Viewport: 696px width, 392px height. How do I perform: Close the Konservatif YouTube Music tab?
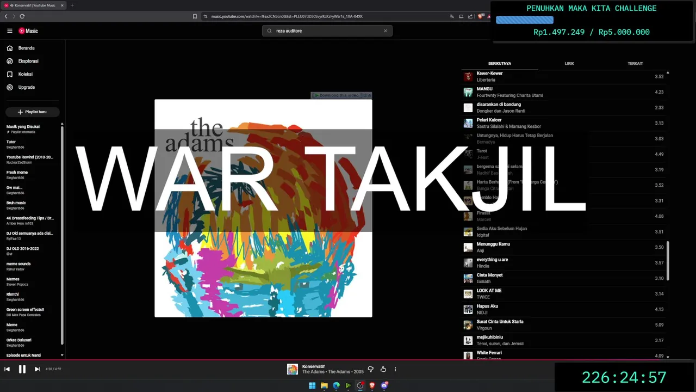62,5
